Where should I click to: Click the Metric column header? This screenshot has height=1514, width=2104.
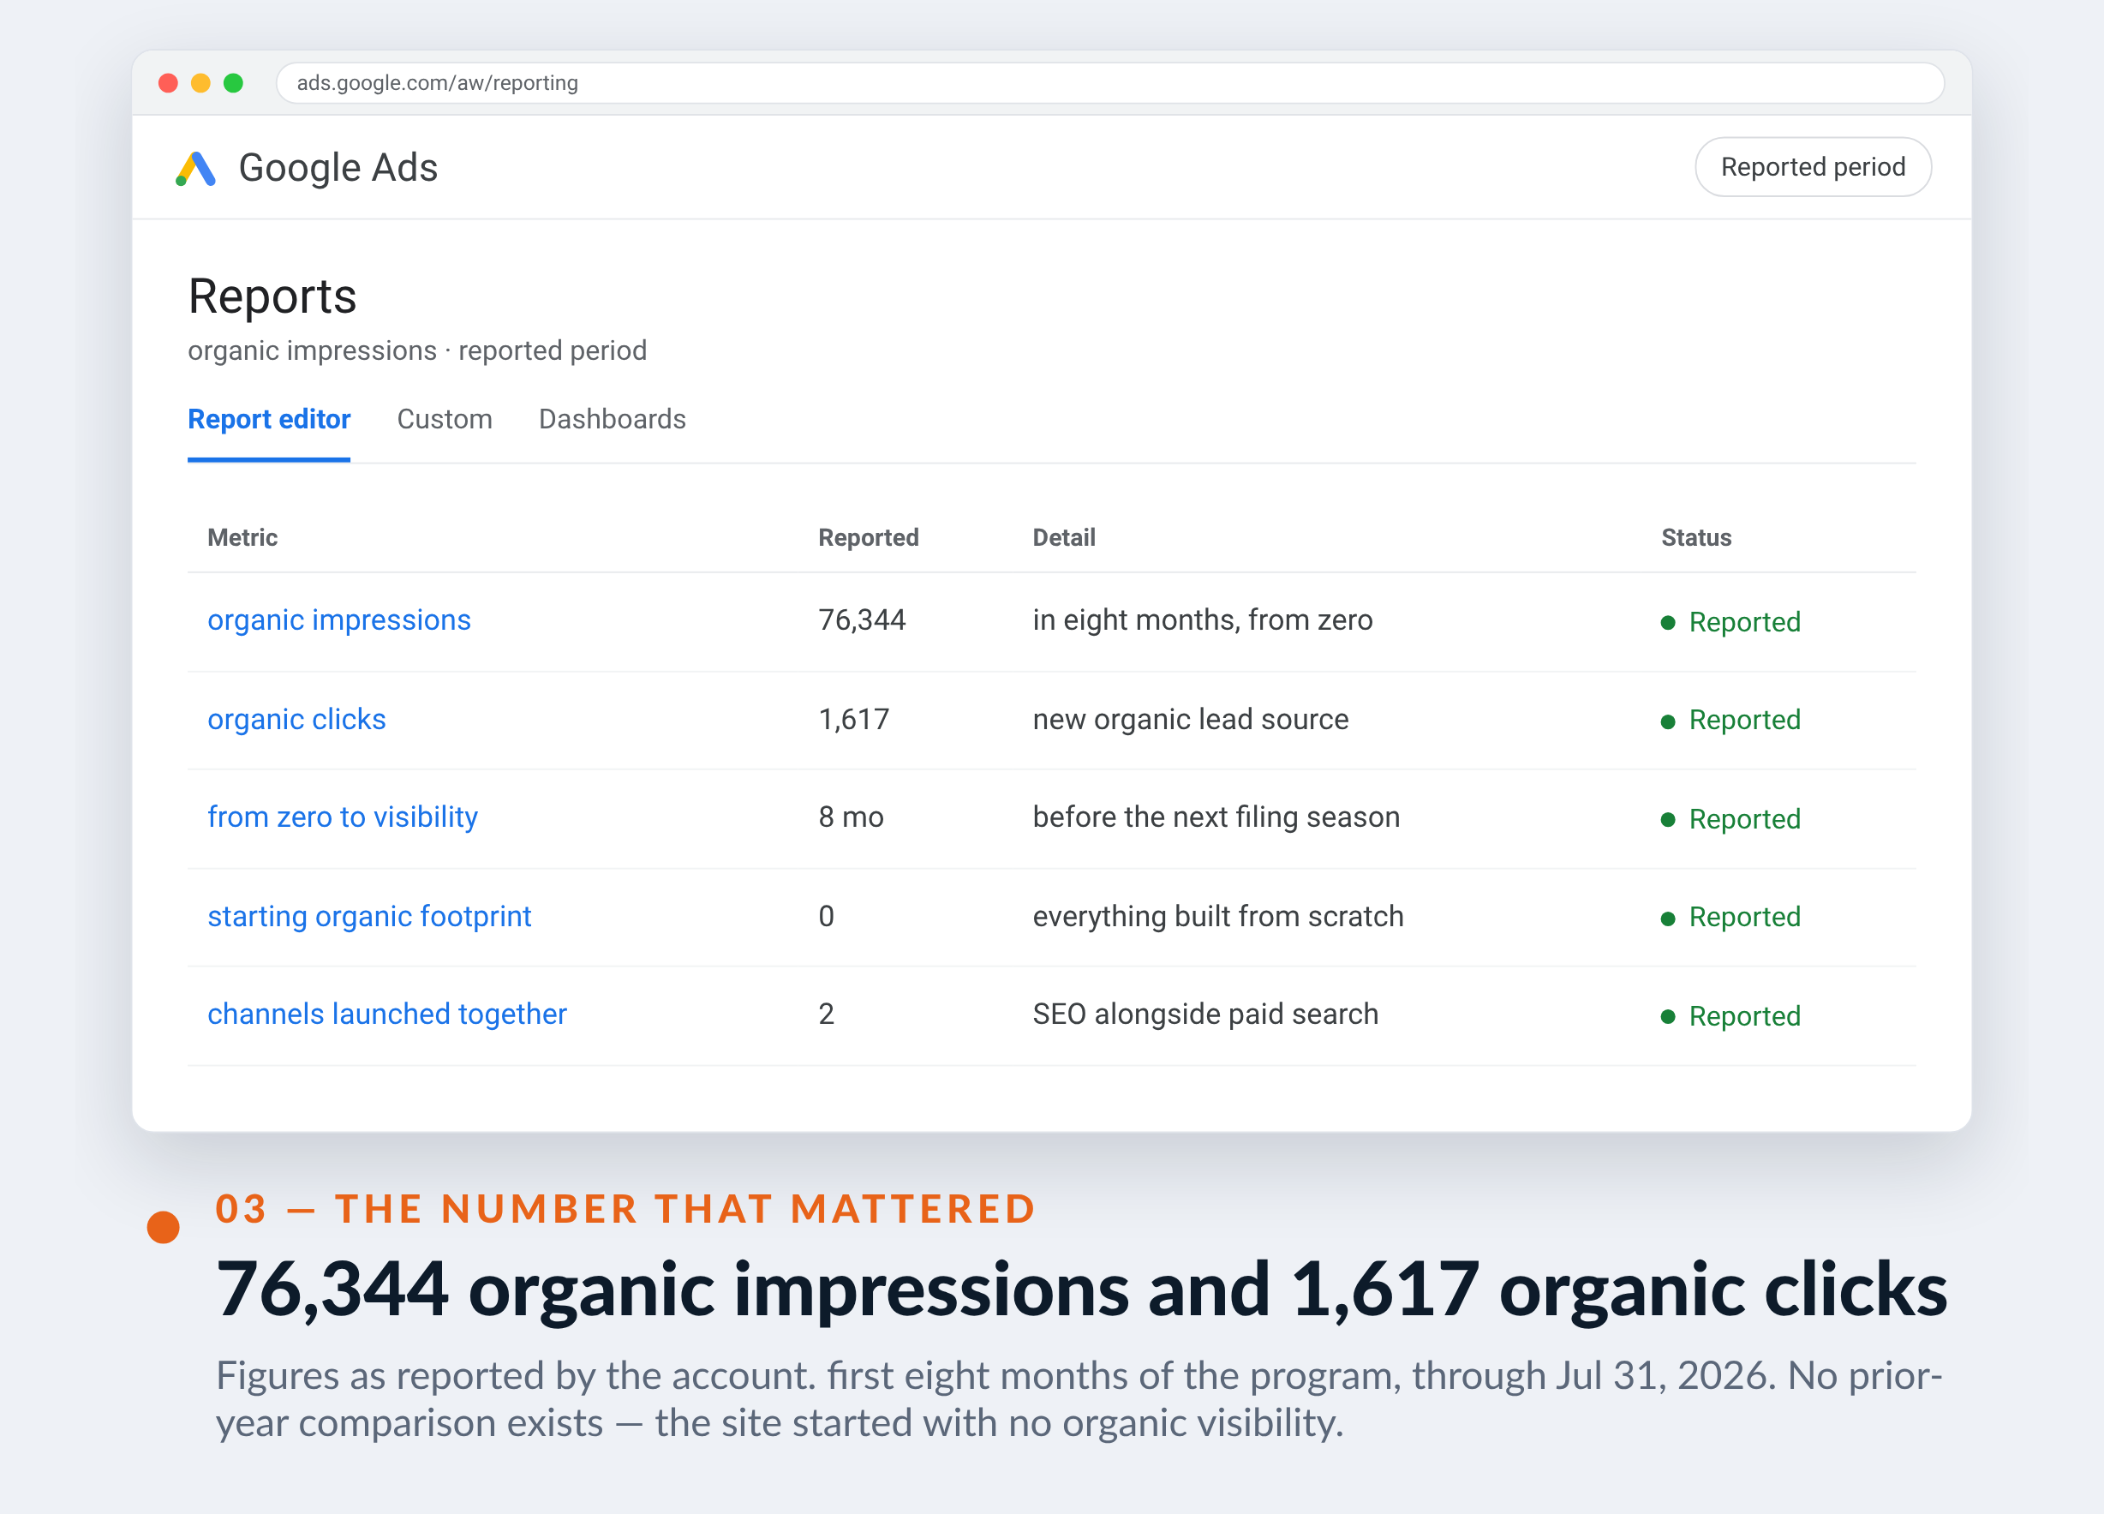(x=242, y=537)
